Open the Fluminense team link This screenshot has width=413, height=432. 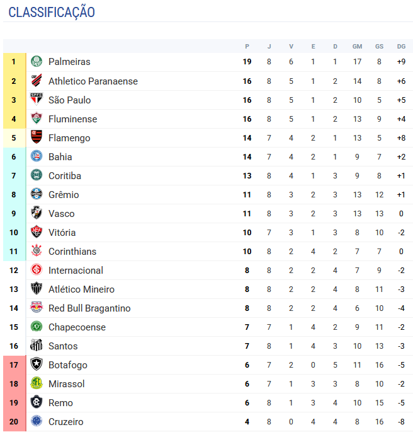pyautogui.click(x=72, y=119)
